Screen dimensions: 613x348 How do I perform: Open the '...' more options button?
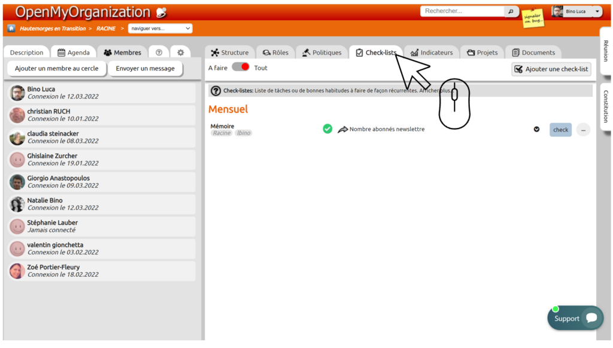point(583,130)
